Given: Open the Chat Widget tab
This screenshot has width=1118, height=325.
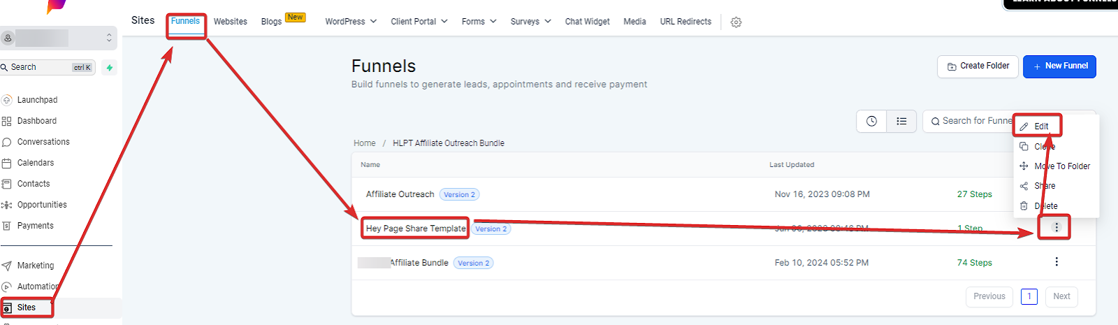Looking at the screenshot, I should click(x=587, y=22).
